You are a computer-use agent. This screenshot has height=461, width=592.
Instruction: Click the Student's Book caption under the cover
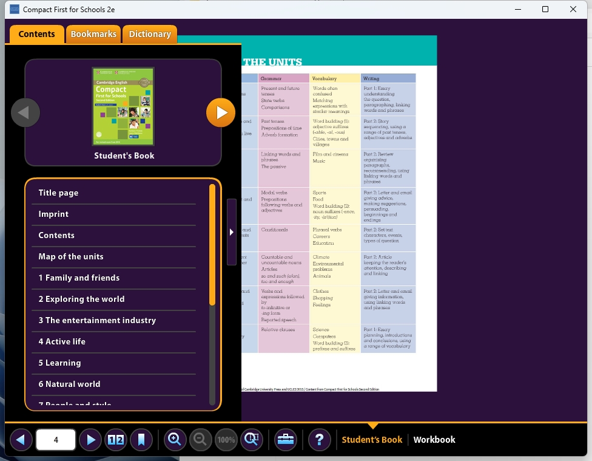coord(124,156)
